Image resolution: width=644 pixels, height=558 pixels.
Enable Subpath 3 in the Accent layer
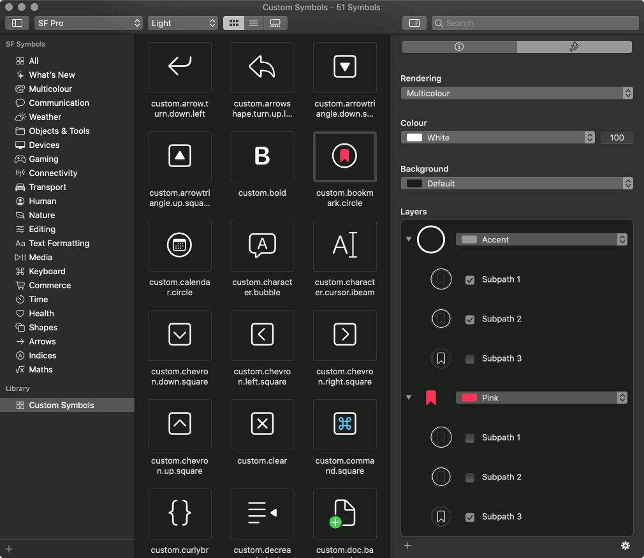pyautogui.click(x=470, y=358)
